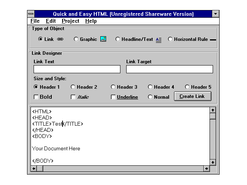247x185 pixels.
Task: Click the chain link icon
Action: [x=60, y=39]
